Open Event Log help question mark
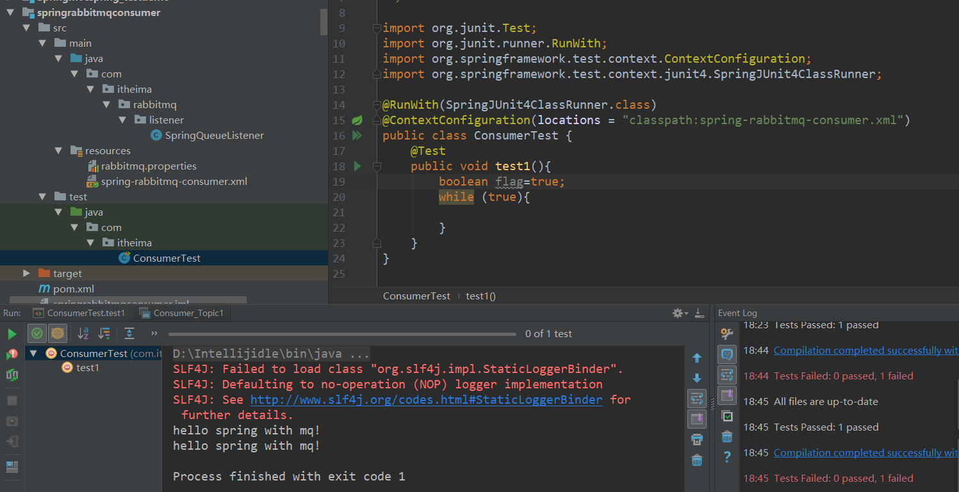959x492 pixels. click(726, 457)
